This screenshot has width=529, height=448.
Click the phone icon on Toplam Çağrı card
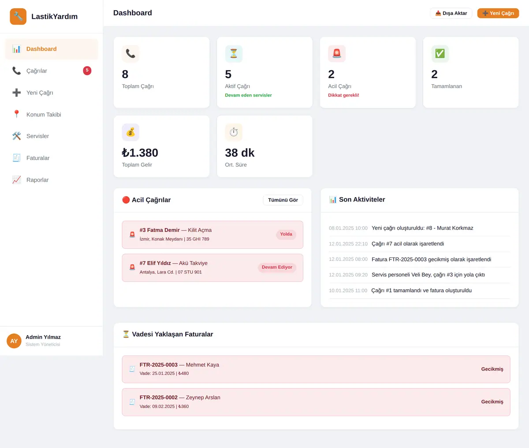(130, 54)
